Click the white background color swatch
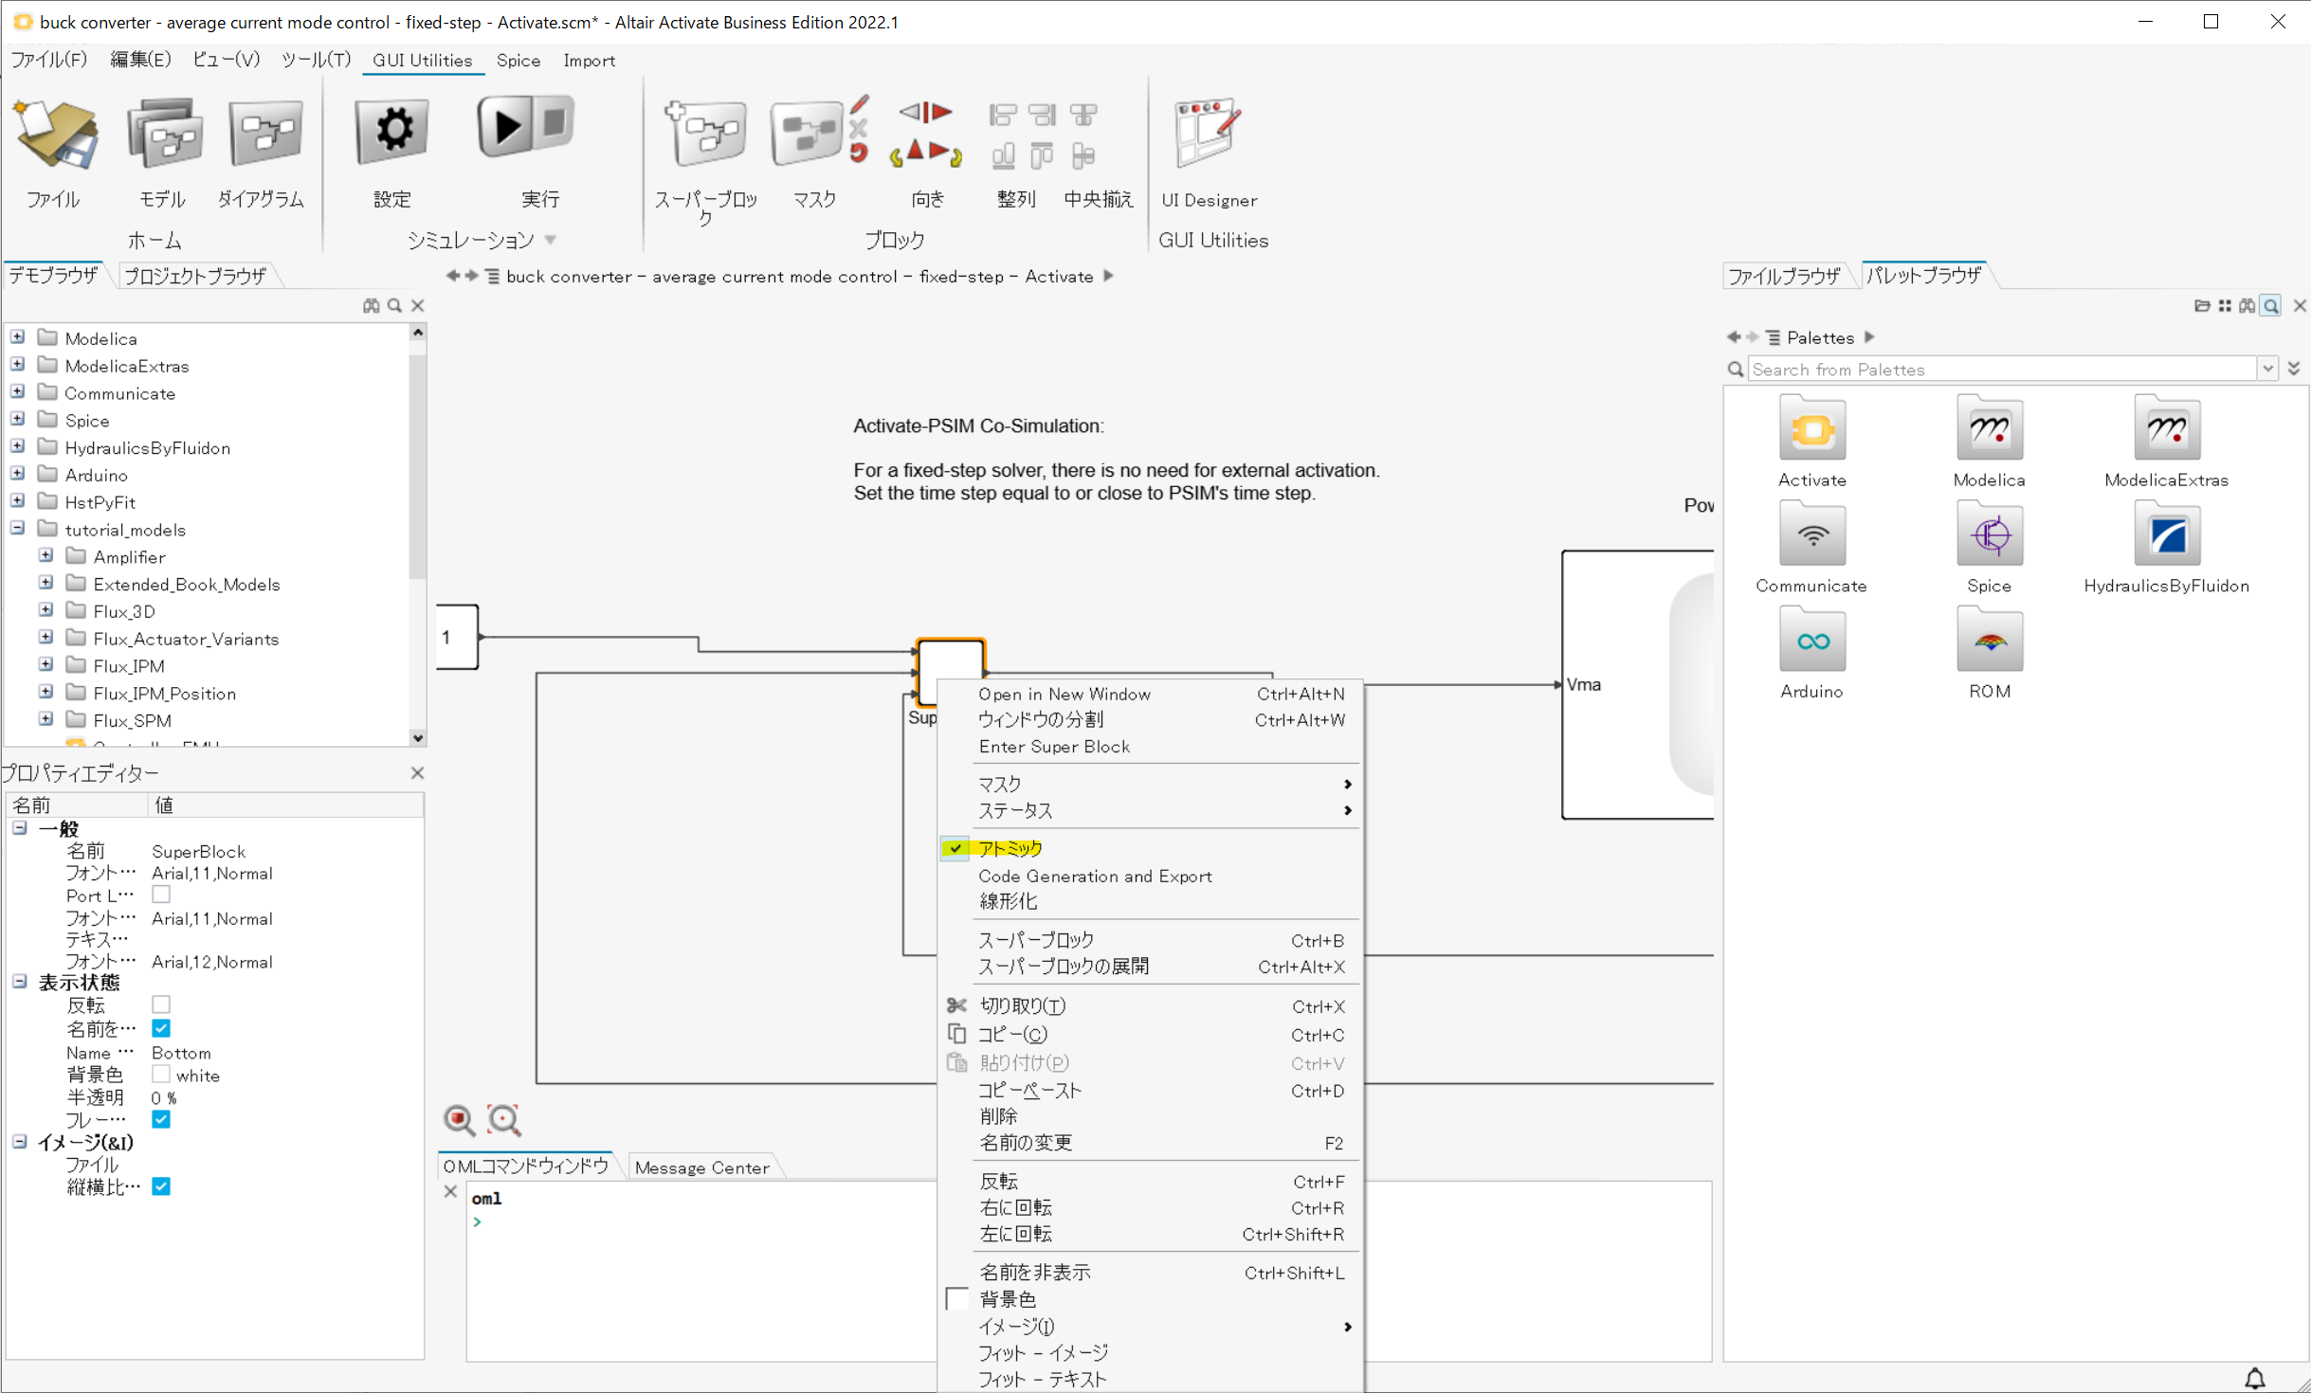 161,1075
